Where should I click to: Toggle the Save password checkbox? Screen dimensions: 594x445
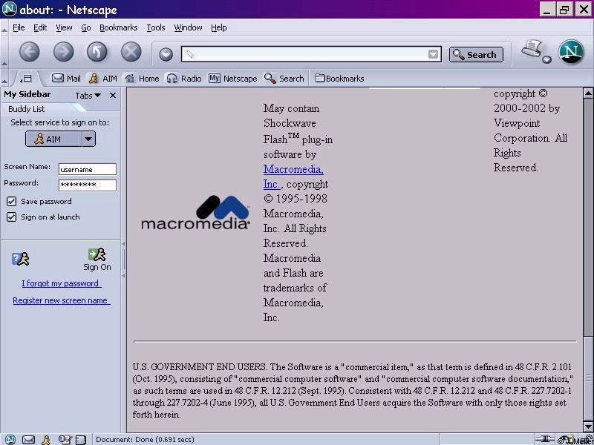[x=11, y=201]
